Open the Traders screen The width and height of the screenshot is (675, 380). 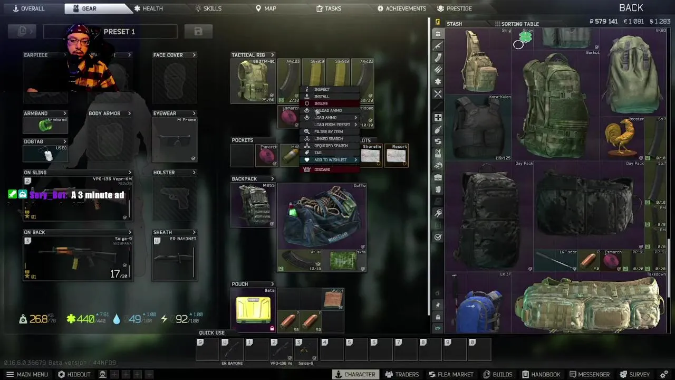402,374
